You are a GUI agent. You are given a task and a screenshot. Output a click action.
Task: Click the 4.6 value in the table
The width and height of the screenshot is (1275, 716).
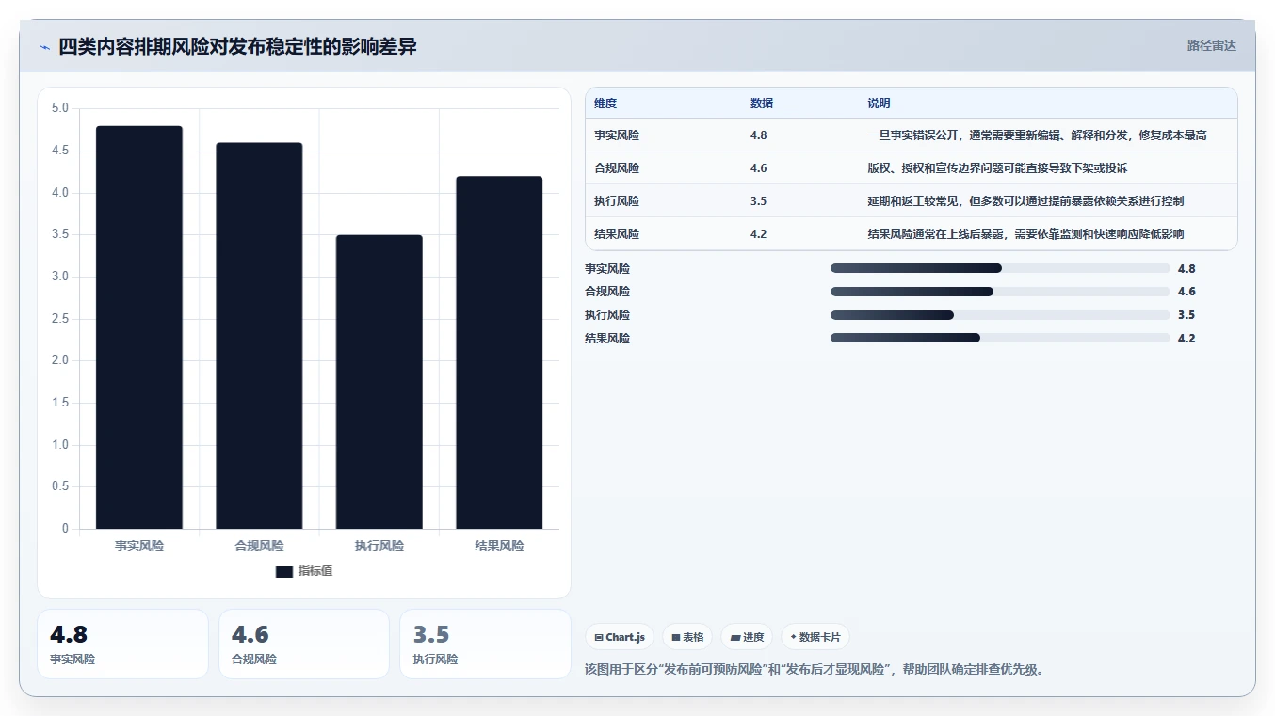pyautogui.click(x=759, y=168)
